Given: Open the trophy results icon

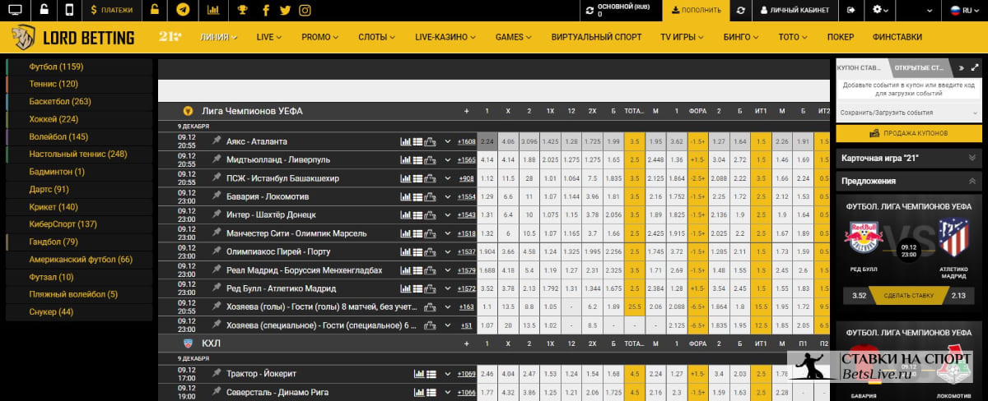Looking at the screenshot, I should (x=242, y=10).
